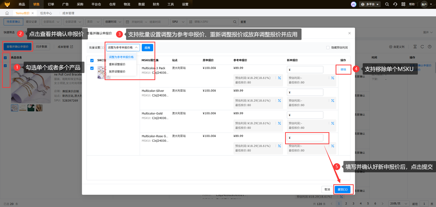Click the profit calculator icon under Multicolor-Rose G reference price
Screen dimensions: 436x207
click(279, 146)
